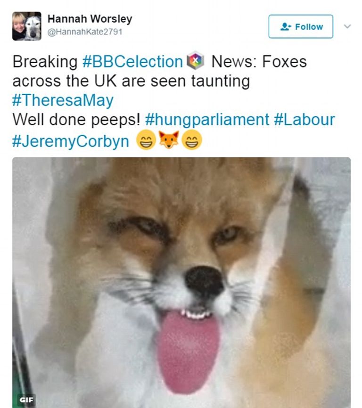Click the last grinning face emoji

pos(192,140)
